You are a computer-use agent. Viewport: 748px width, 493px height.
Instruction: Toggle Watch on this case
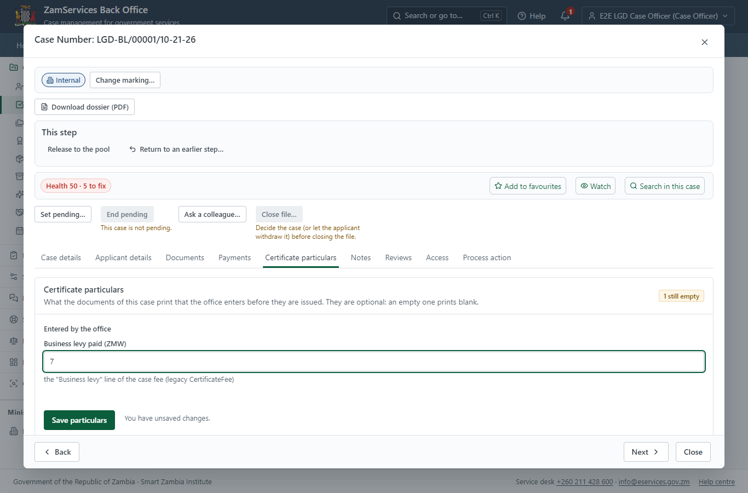click(595, 186)
